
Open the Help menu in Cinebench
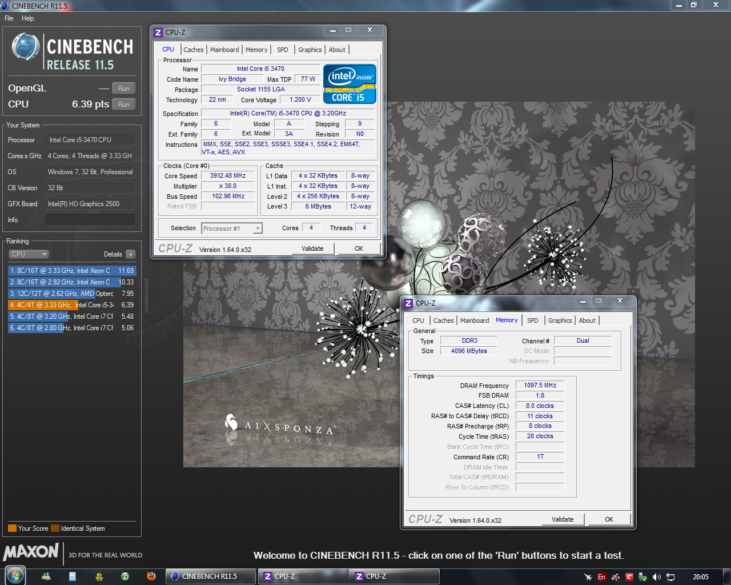point(28,18)
